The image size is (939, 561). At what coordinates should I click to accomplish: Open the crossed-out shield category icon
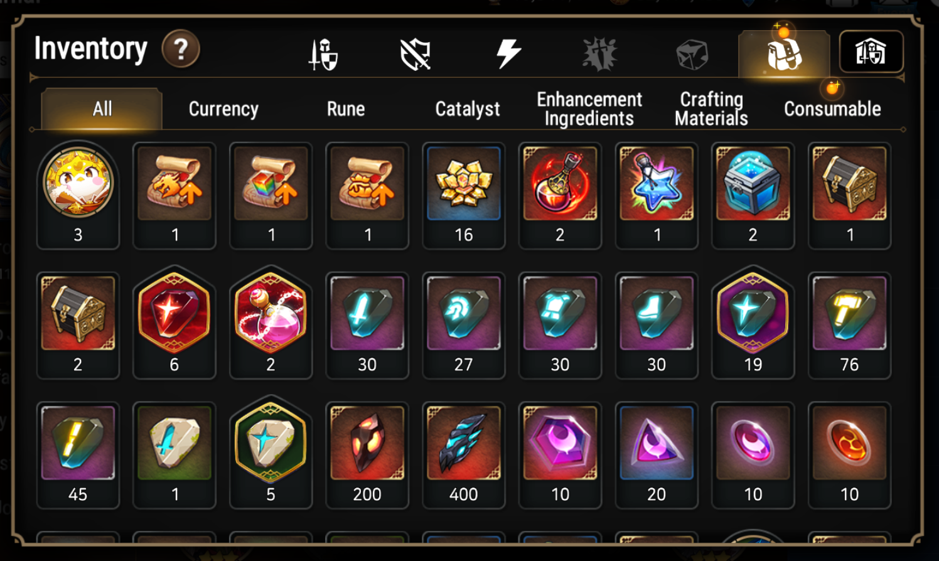(416, 54)
